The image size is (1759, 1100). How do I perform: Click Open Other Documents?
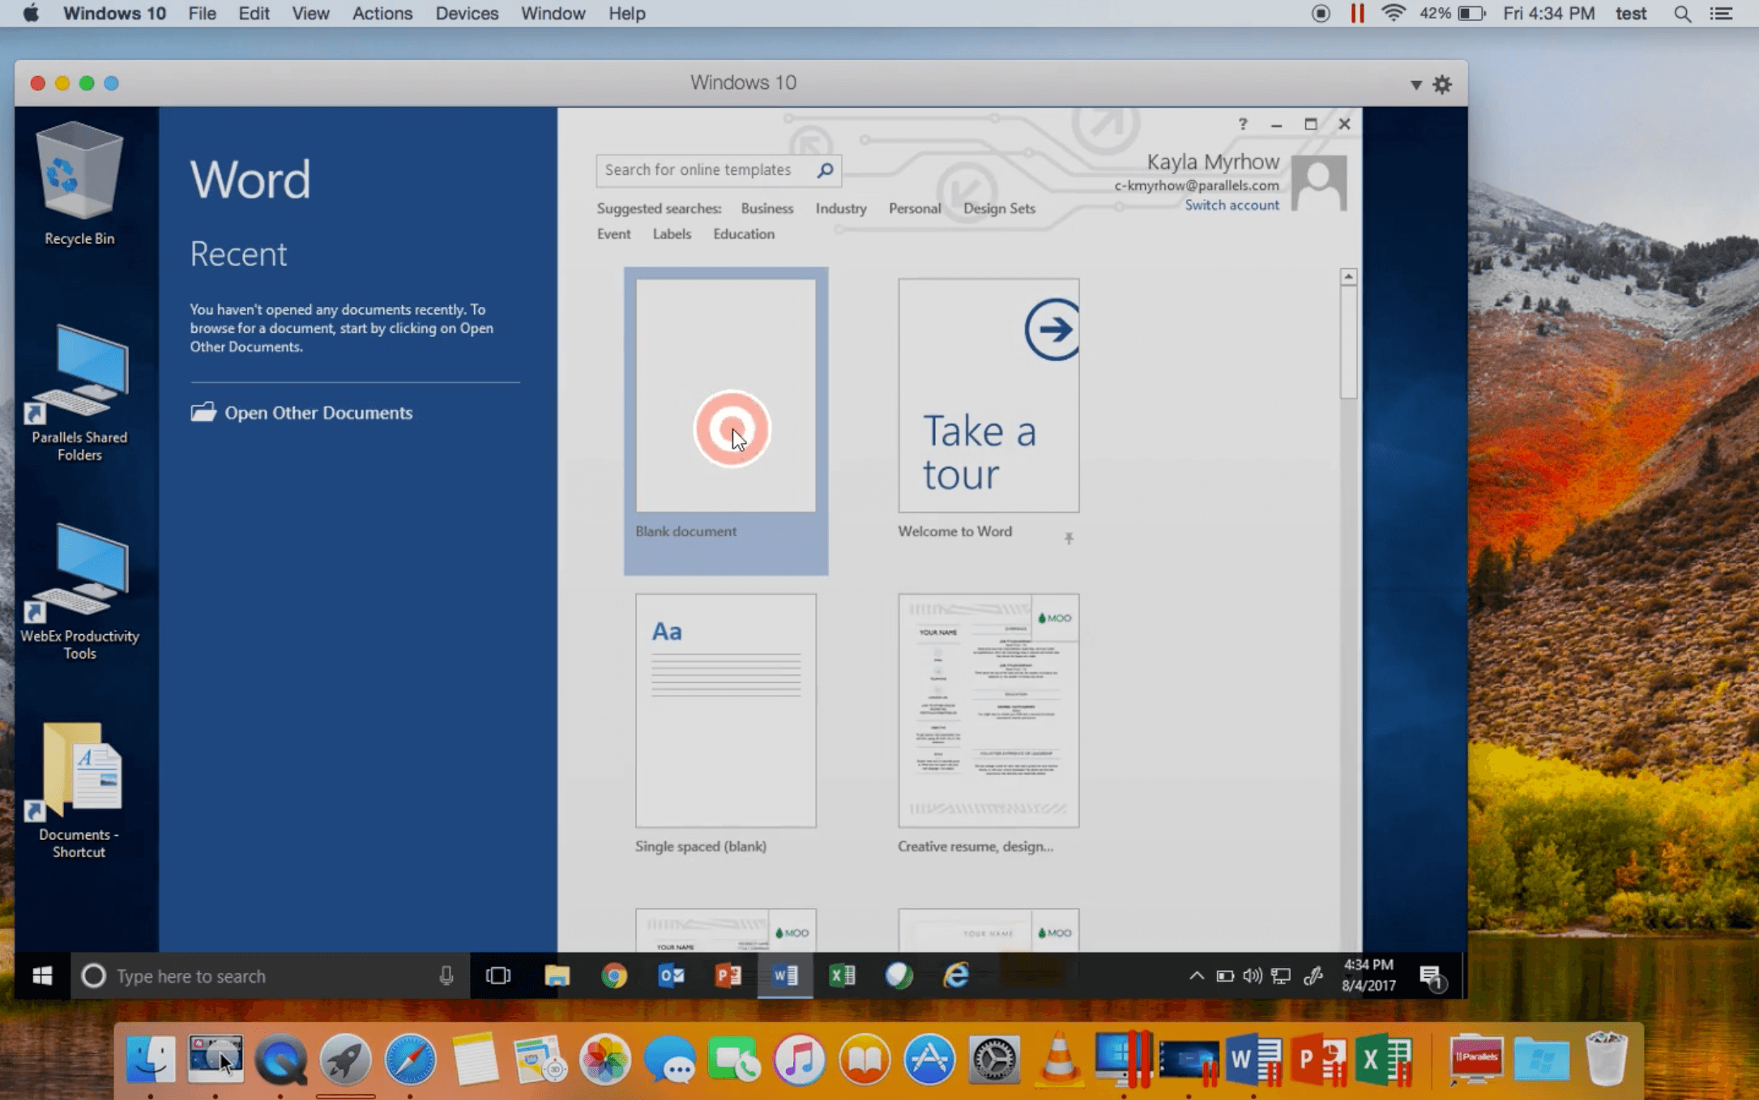[x=318, y=413]
